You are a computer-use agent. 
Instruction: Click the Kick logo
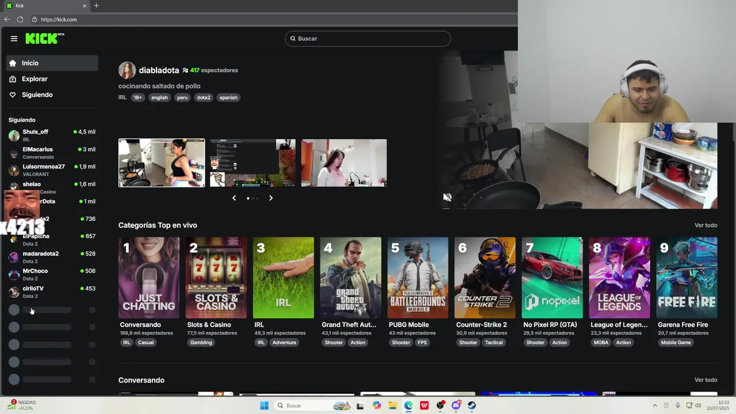click(44, 39)
